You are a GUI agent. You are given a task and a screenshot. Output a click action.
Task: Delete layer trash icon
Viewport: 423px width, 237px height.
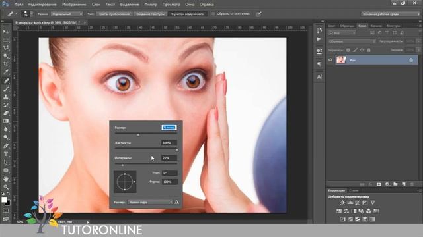pos(412,184)
